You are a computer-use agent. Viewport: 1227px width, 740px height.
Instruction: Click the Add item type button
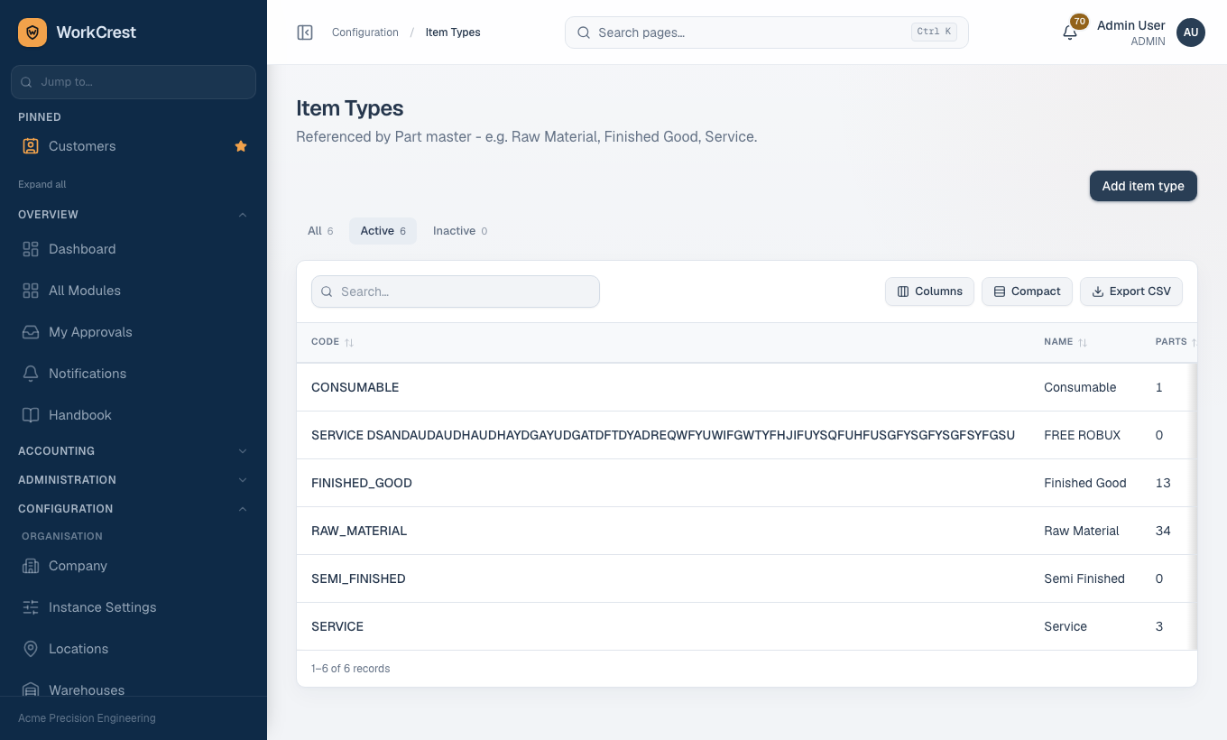(1143, 186)
